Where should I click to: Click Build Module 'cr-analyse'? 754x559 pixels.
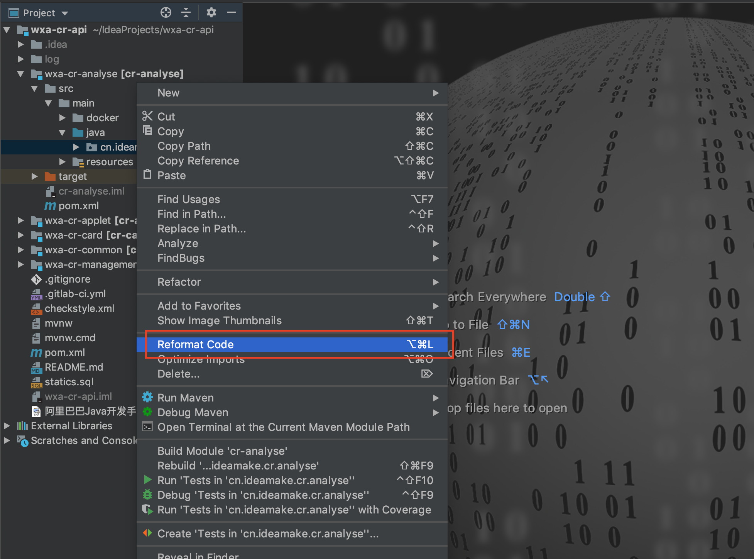pyautogui.click(x=222, y=451)
